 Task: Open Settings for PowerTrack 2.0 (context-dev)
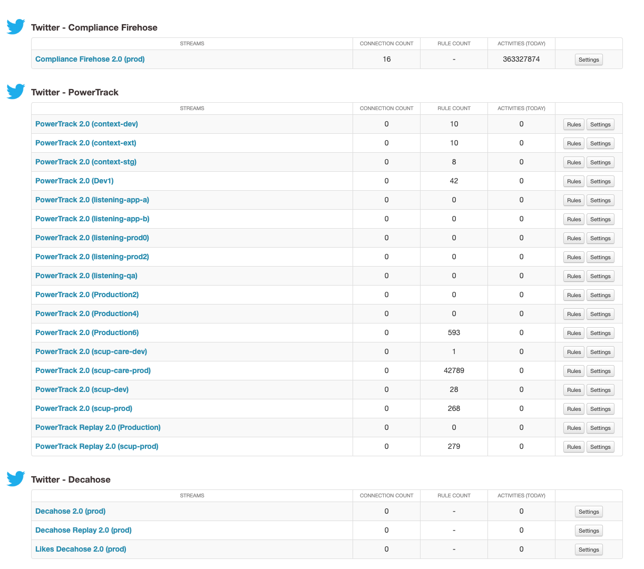[600, 124]
